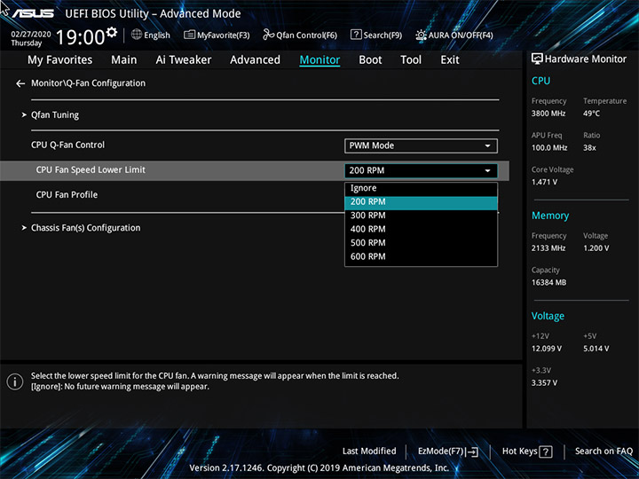
Task: Pick 400 RPM option
Action: click(421, 230)
